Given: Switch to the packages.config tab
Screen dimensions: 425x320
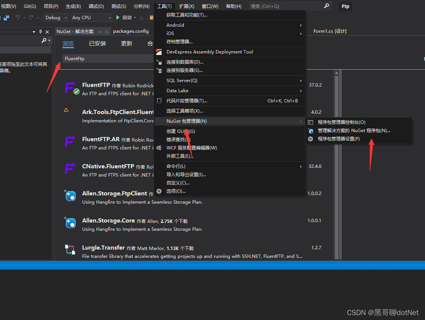Looking at the screenshot, I should [131, 31].
